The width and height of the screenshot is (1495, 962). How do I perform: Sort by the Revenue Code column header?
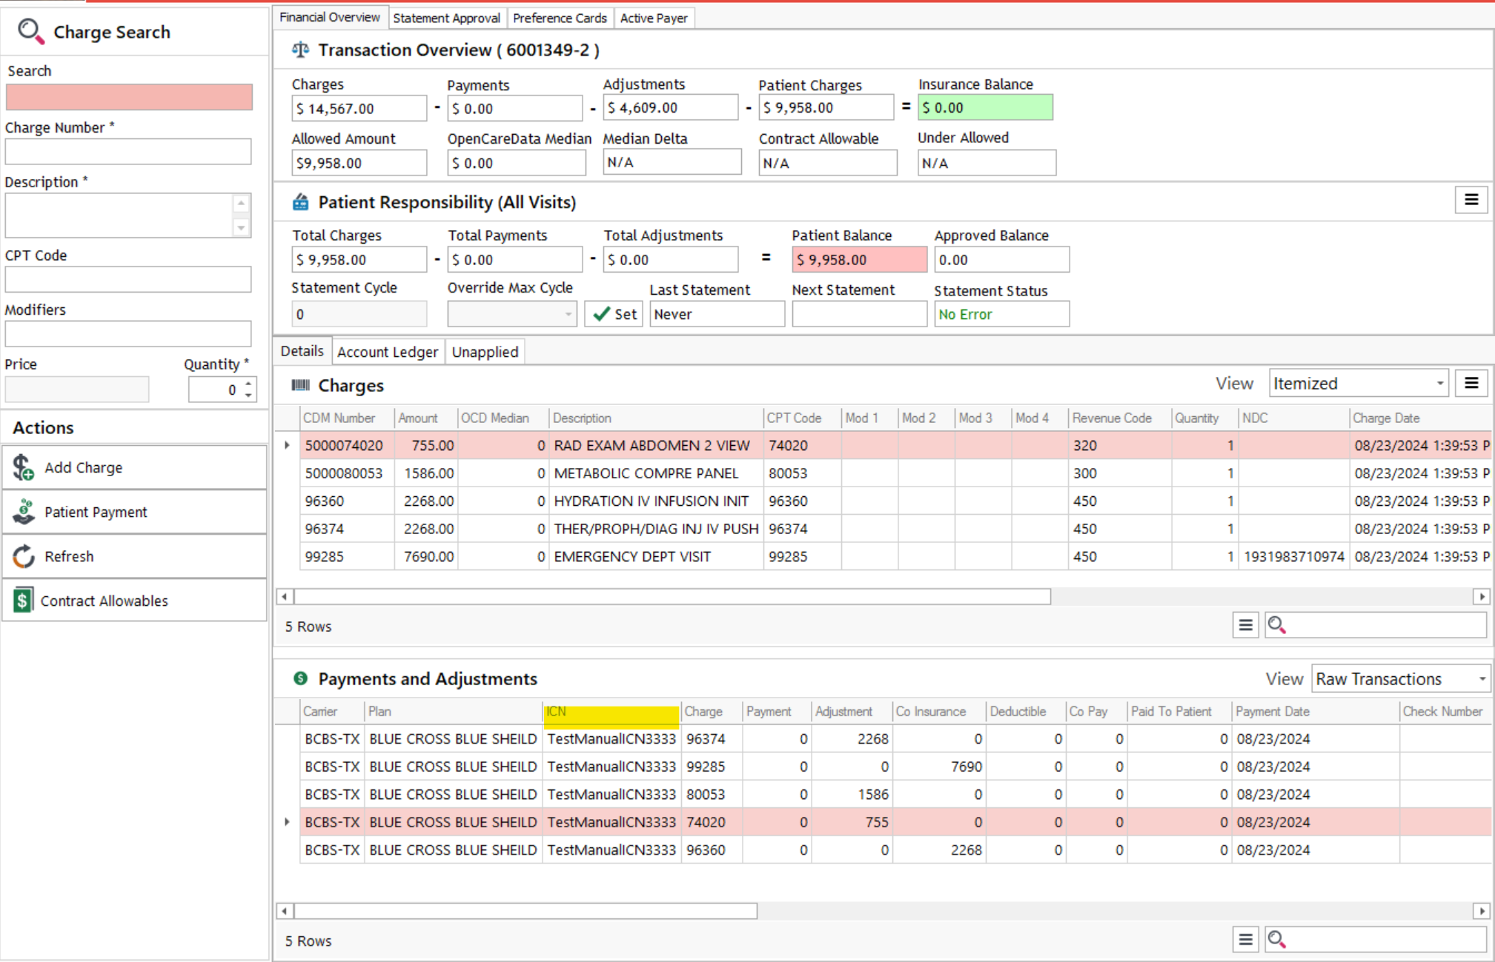(x=1119, y=418)
